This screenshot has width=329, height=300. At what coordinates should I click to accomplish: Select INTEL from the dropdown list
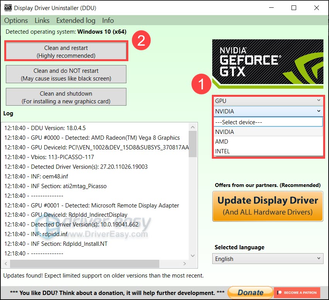coord(268,151)
